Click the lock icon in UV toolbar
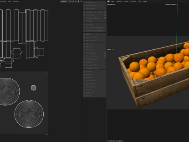Screen dimensions: 189x142 point(76,2)
